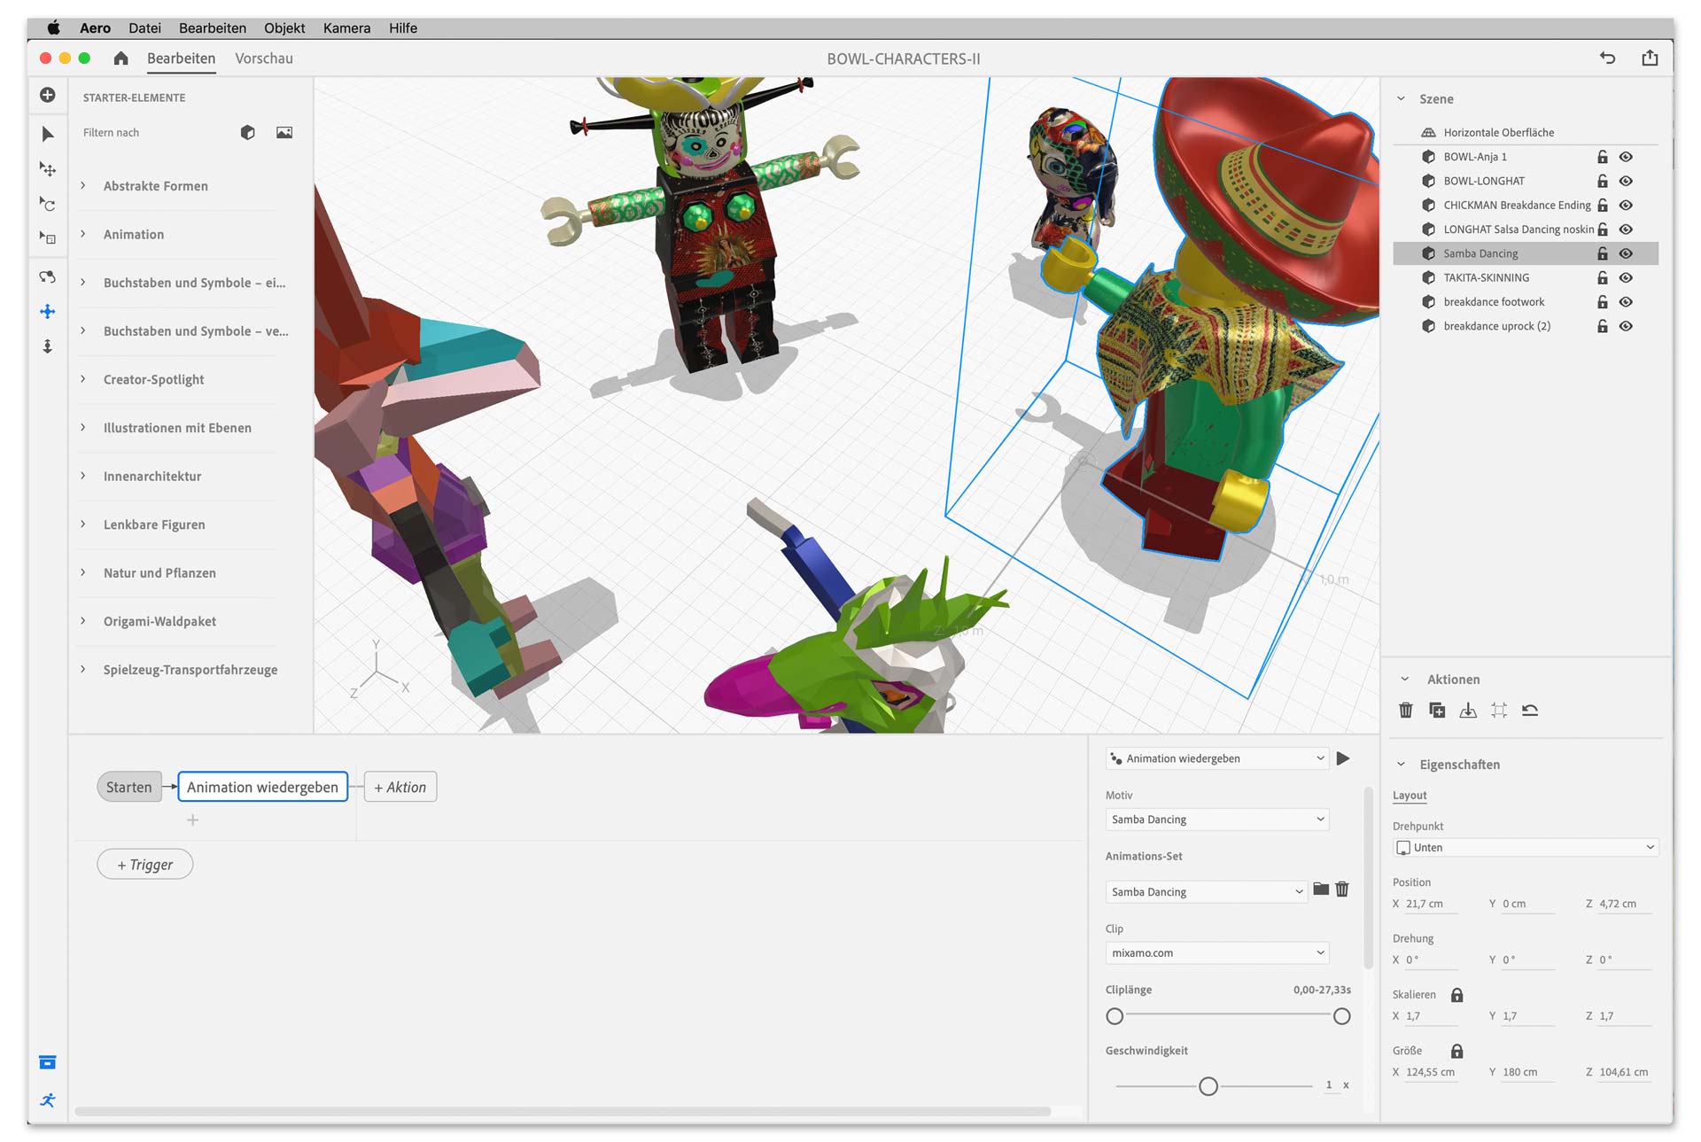Select the Bearbeiten mode tab
This screenshot has width=1701, height=1142.
click(x=181, y=58)
